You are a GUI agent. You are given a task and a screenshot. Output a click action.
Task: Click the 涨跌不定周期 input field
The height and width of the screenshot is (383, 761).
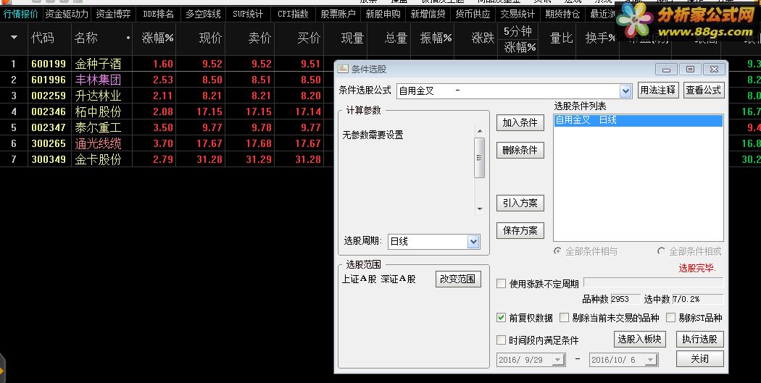click(x=653, y=282)
